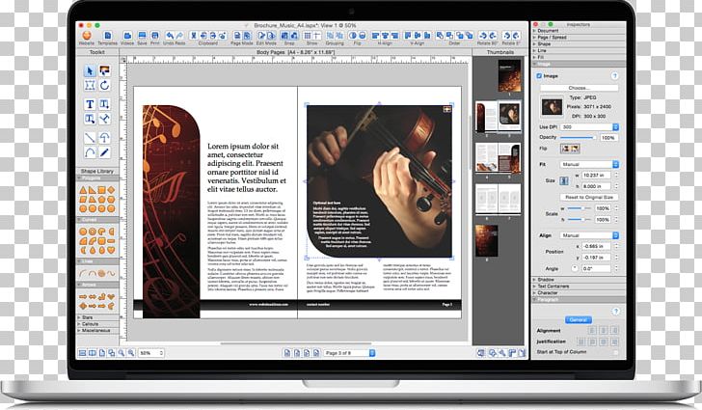Select the pointer tool in Toolkit
Screen dimensions: 702x410
[x=90, y=70]
